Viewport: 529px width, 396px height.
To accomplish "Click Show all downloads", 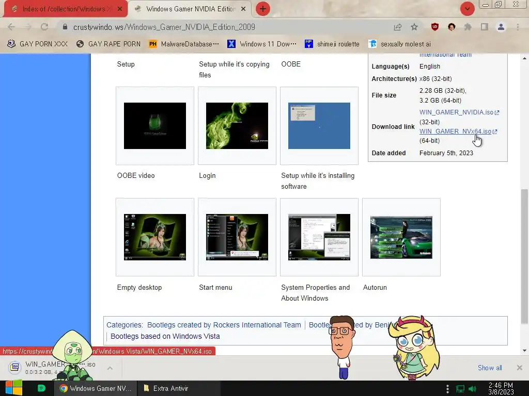I will pos(490,368).
